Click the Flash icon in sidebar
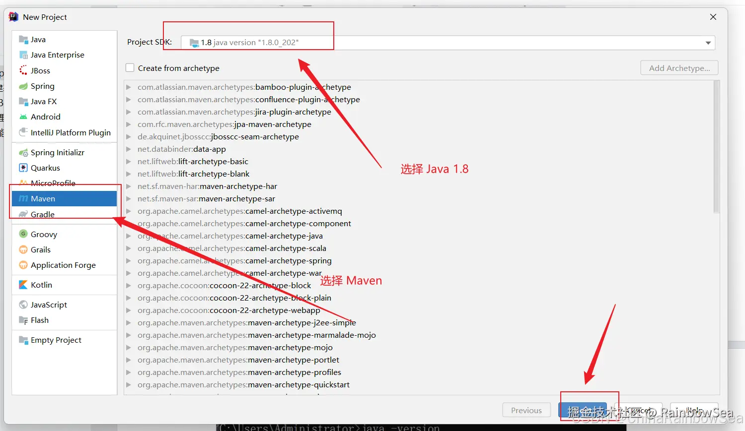Image resolution: width=745 pixels, height=431 pixels. coord(23,320)
